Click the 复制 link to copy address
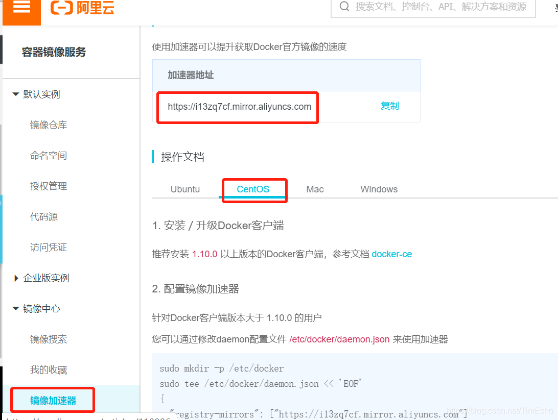Screen dimensions: 558x420 point(390,106)
